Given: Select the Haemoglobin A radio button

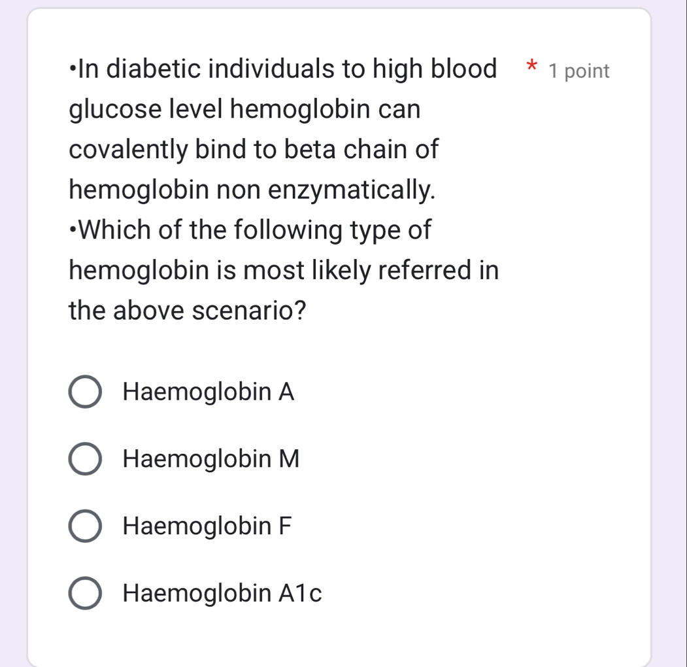Looking at the screenshot, I should (84, 392).
